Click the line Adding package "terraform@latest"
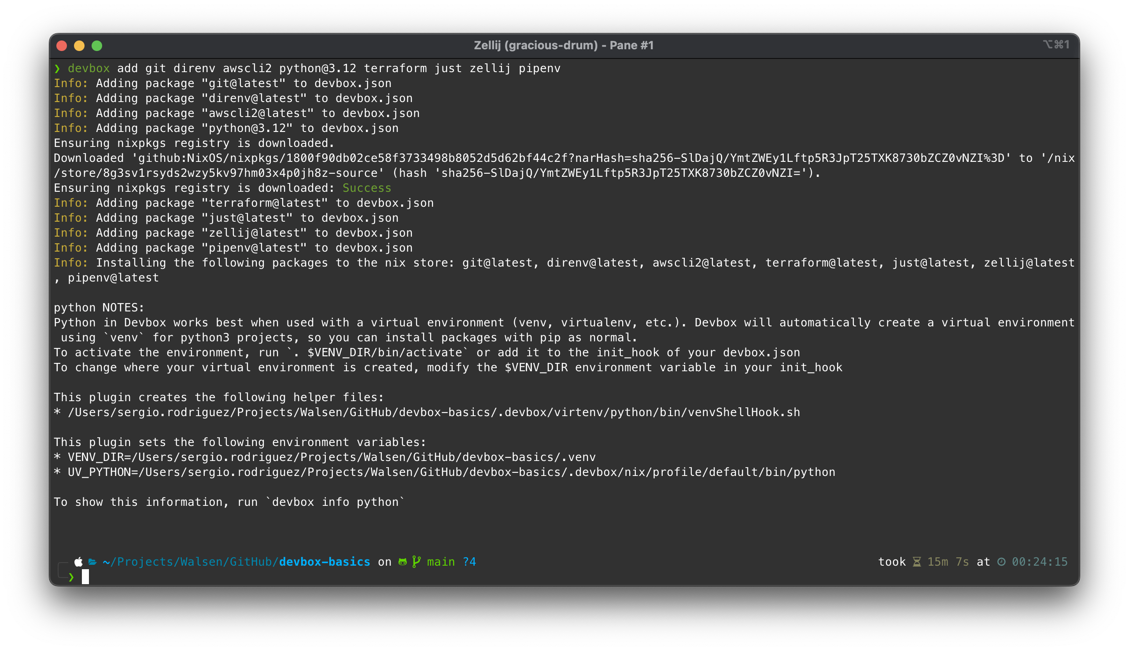Image resolution: width=1129 pixels, height=651 pixels. [x=244, y=203]
